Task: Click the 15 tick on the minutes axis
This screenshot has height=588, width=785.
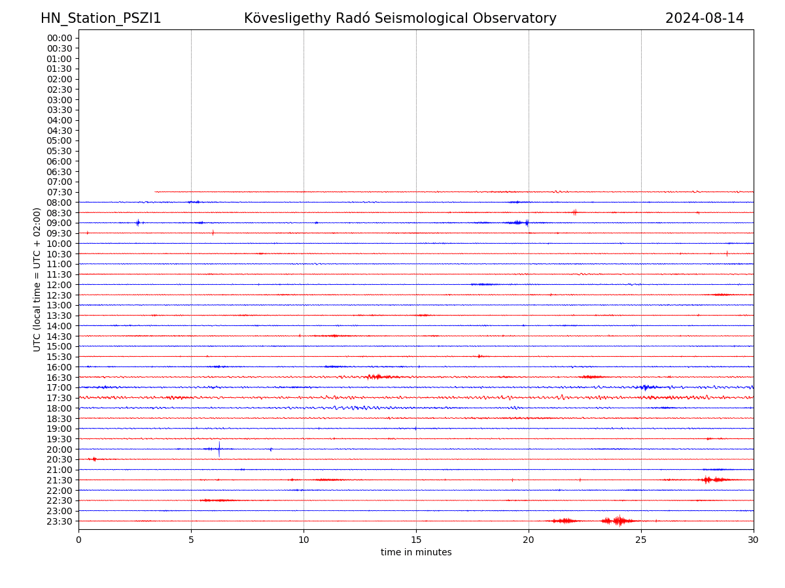Action: pos(416,540)
